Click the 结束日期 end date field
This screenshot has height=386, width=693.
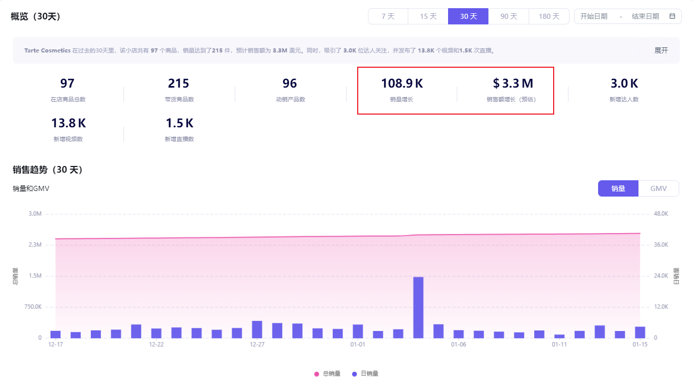(x=645, y=16)
